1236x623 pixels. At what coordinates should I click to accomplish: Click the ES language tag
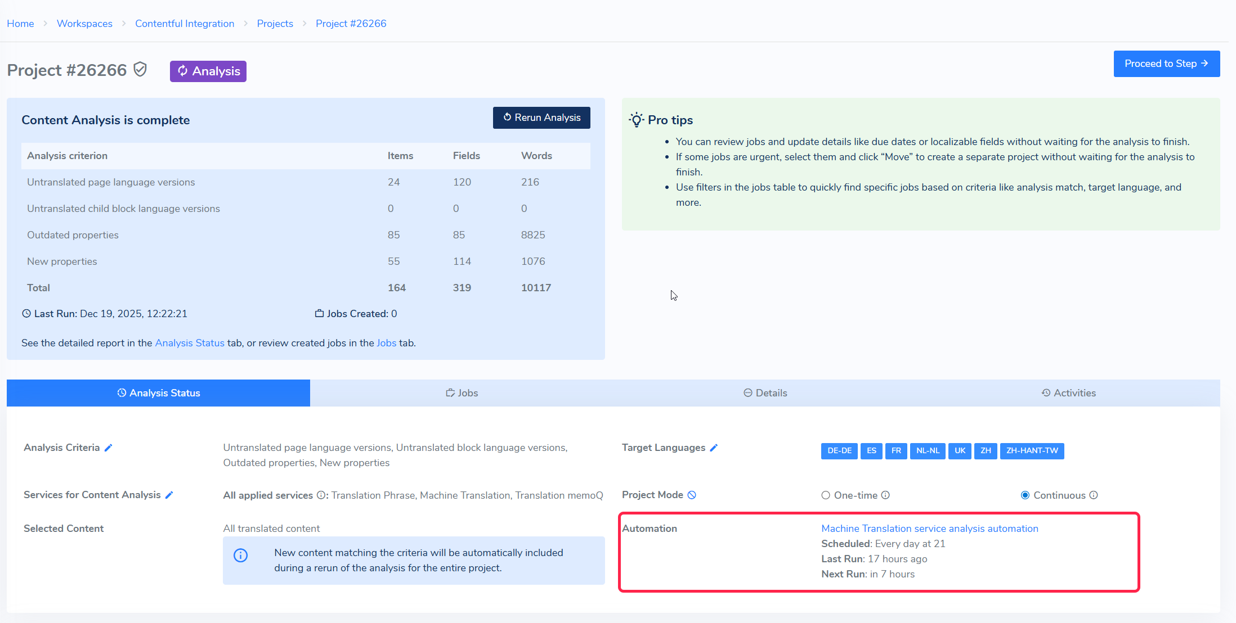click(871, 451)
